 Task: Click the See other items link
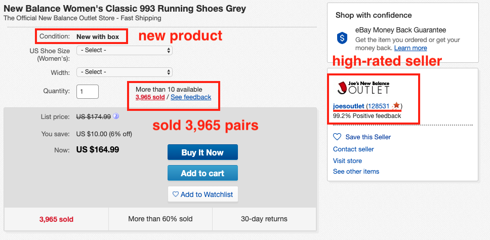point(356,172)
